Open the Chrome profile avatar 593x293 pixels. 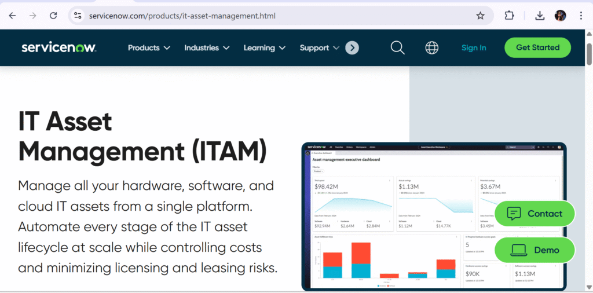click(560, 16)
